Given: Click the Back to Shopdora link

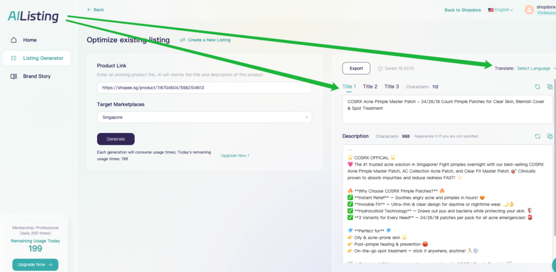Looking at the screenshot, I should point(463,10).
